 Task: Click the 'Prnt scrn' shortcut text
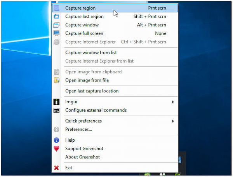157,8
